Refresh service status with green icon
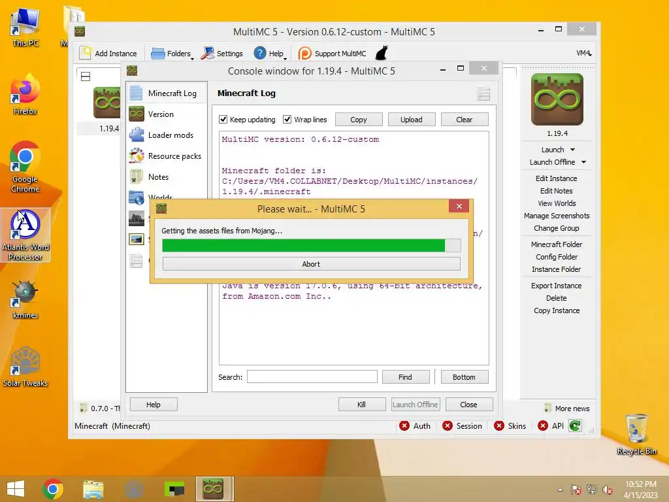Image resolution: width=669 pixels, height=502 pixels. click(575, 426)
